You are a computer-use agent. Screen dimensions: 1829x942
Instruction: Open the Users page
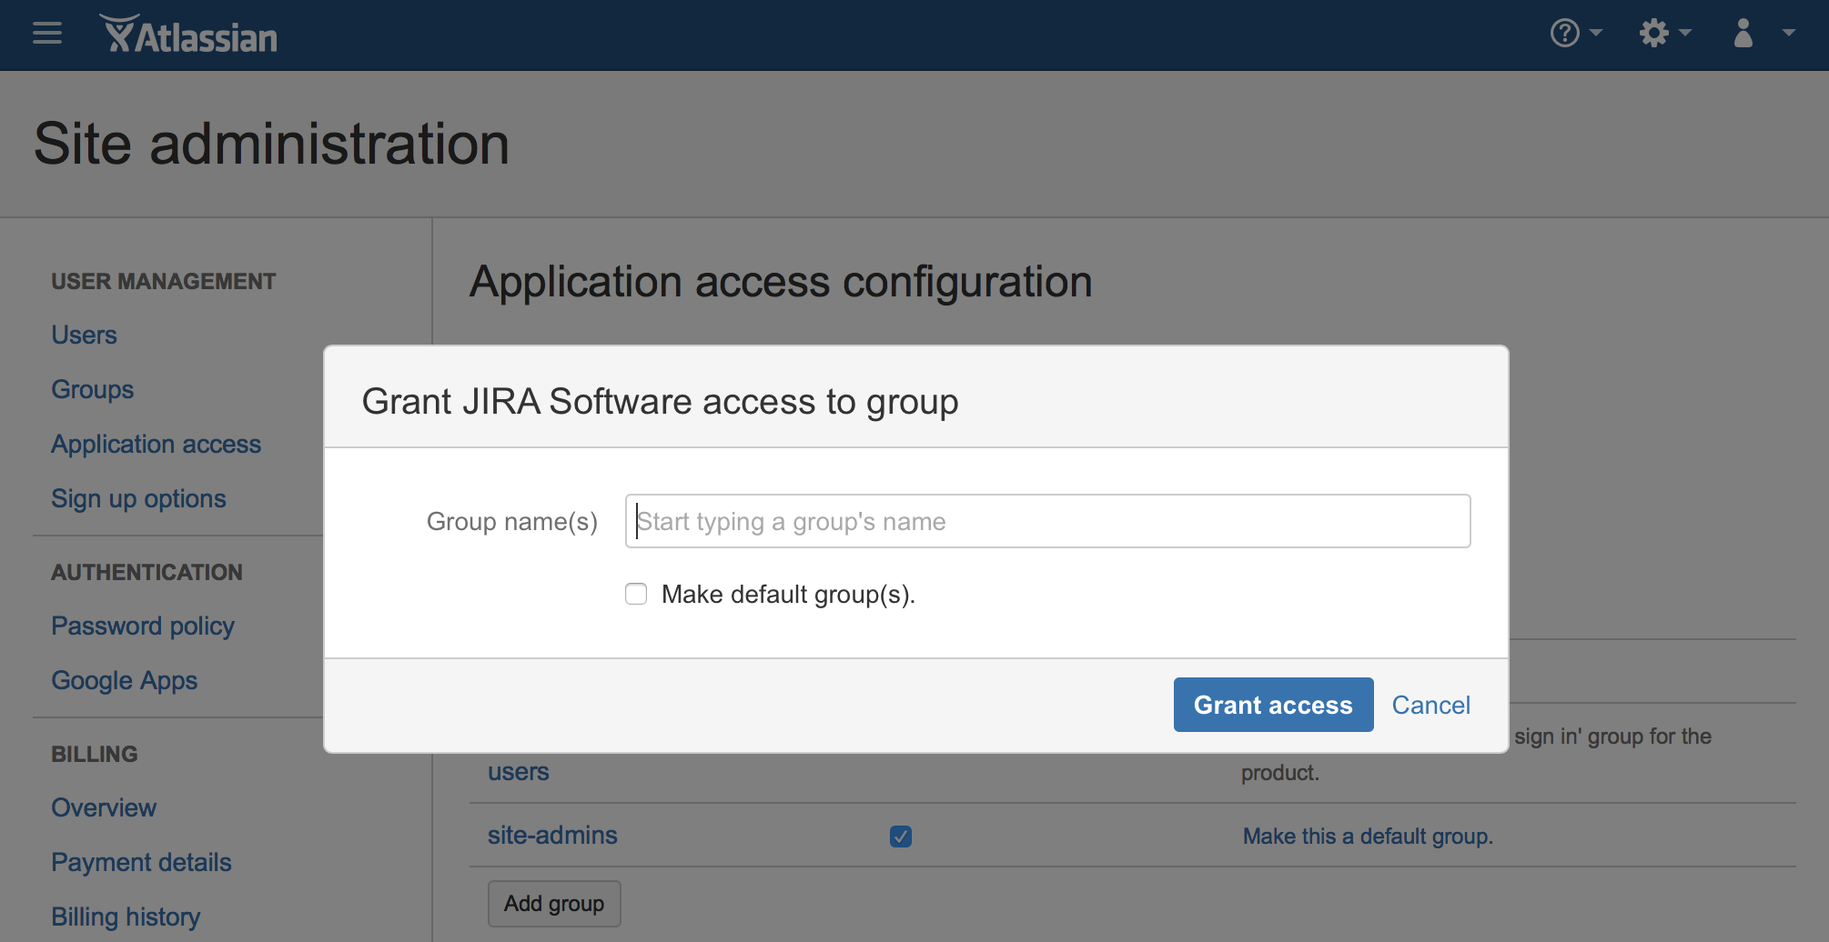click(84, 336)
